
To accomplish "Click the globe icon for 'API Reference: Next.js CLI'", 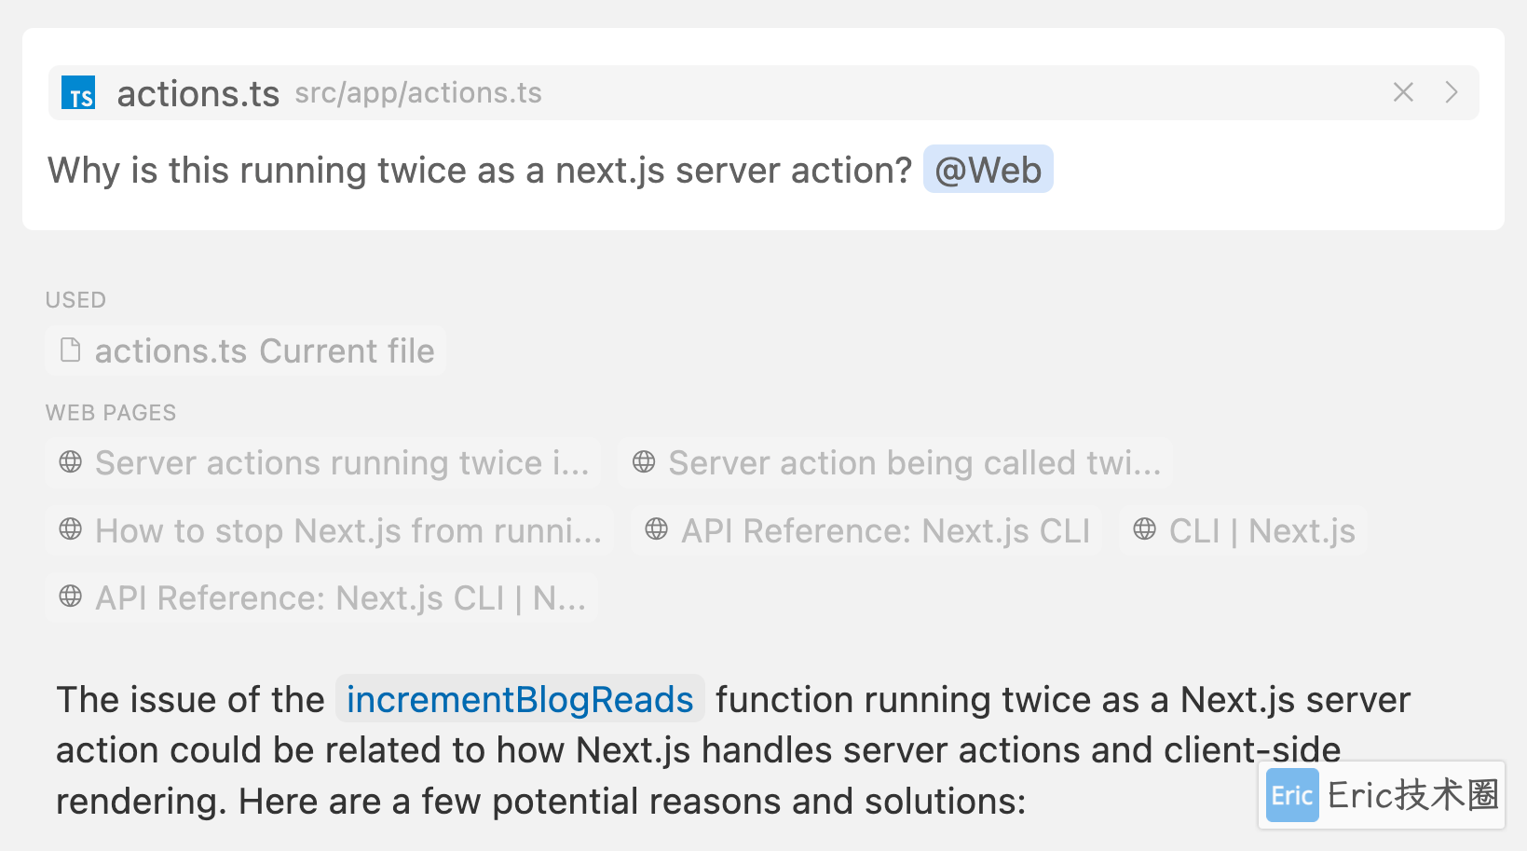I will pos(657,529).
